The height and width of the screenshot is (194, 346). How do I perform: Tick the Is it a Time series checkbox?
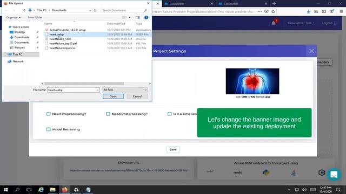pyautogui.click(x=169, y=114)
